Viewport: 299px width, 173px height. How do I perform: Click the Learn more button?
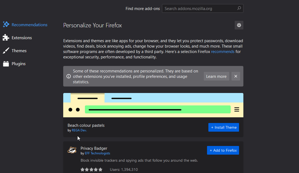tap(216, 76)
